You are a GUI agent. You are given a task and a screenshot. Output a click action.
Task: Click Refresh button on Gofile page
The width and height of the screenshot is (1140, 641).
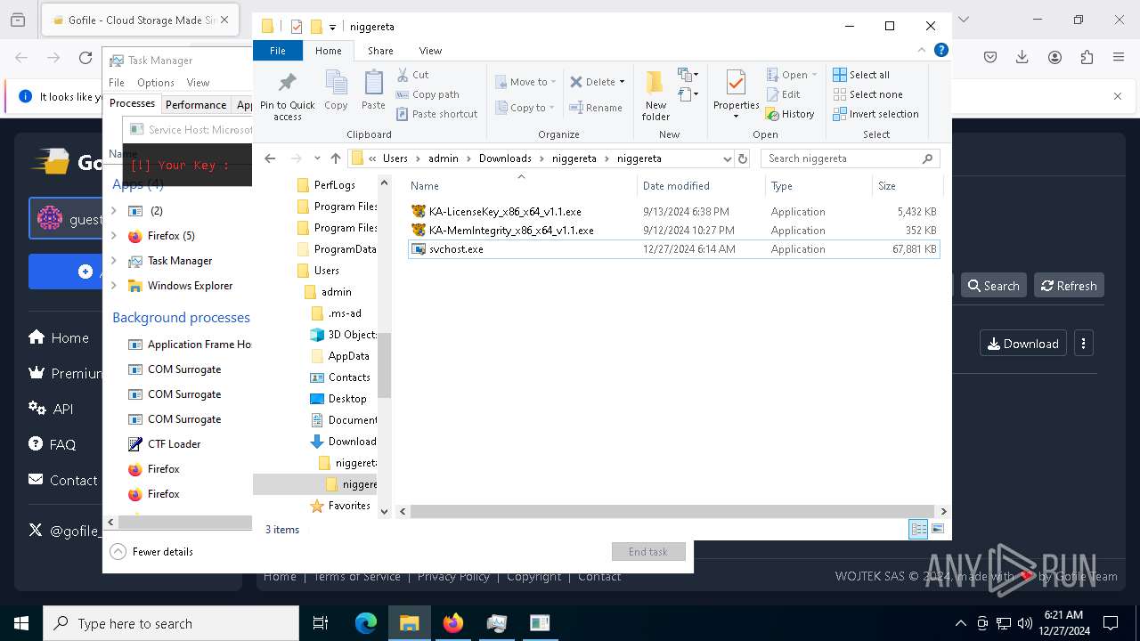point(1069,286)
